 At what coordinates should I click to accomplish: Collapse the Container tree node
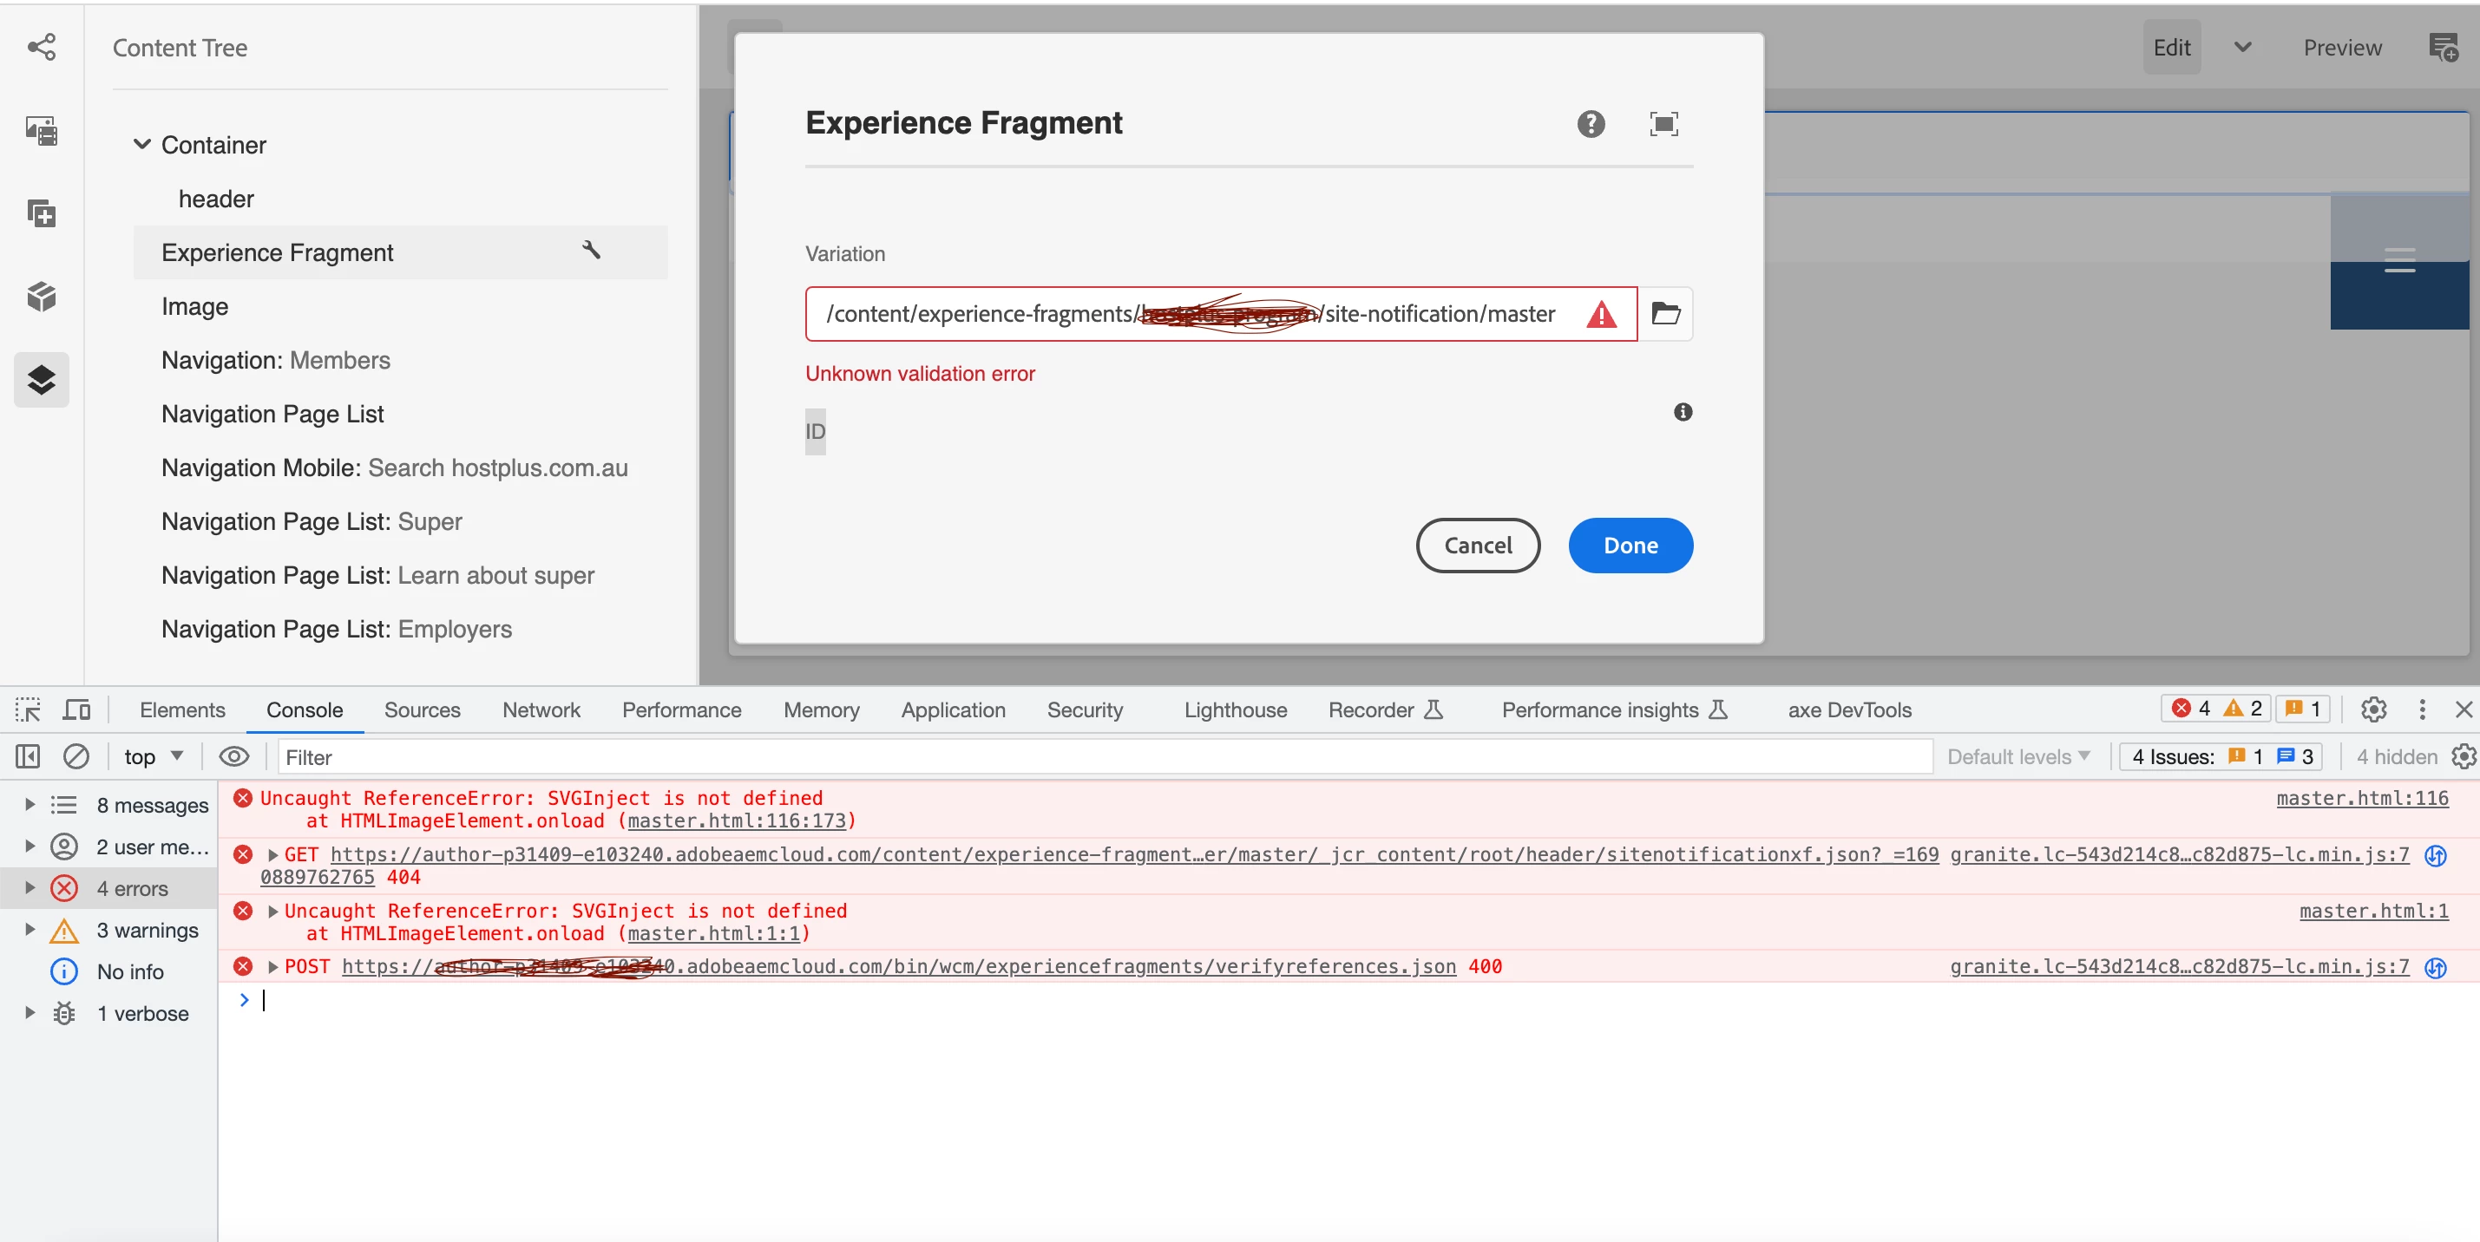pyautogui.click(x=141, y=144)
